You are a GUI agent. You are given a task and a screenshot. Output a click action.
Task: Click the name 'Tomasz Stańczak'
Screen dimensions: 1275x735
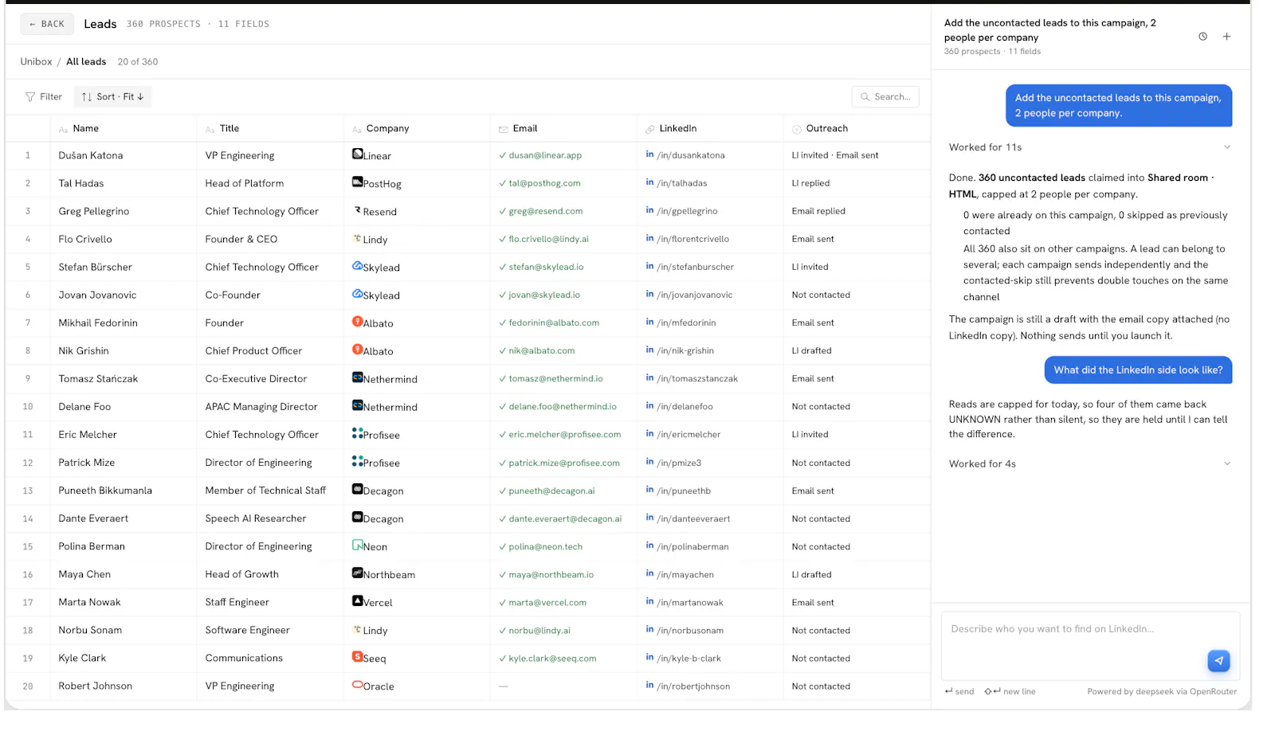click(x=98, y=379)
